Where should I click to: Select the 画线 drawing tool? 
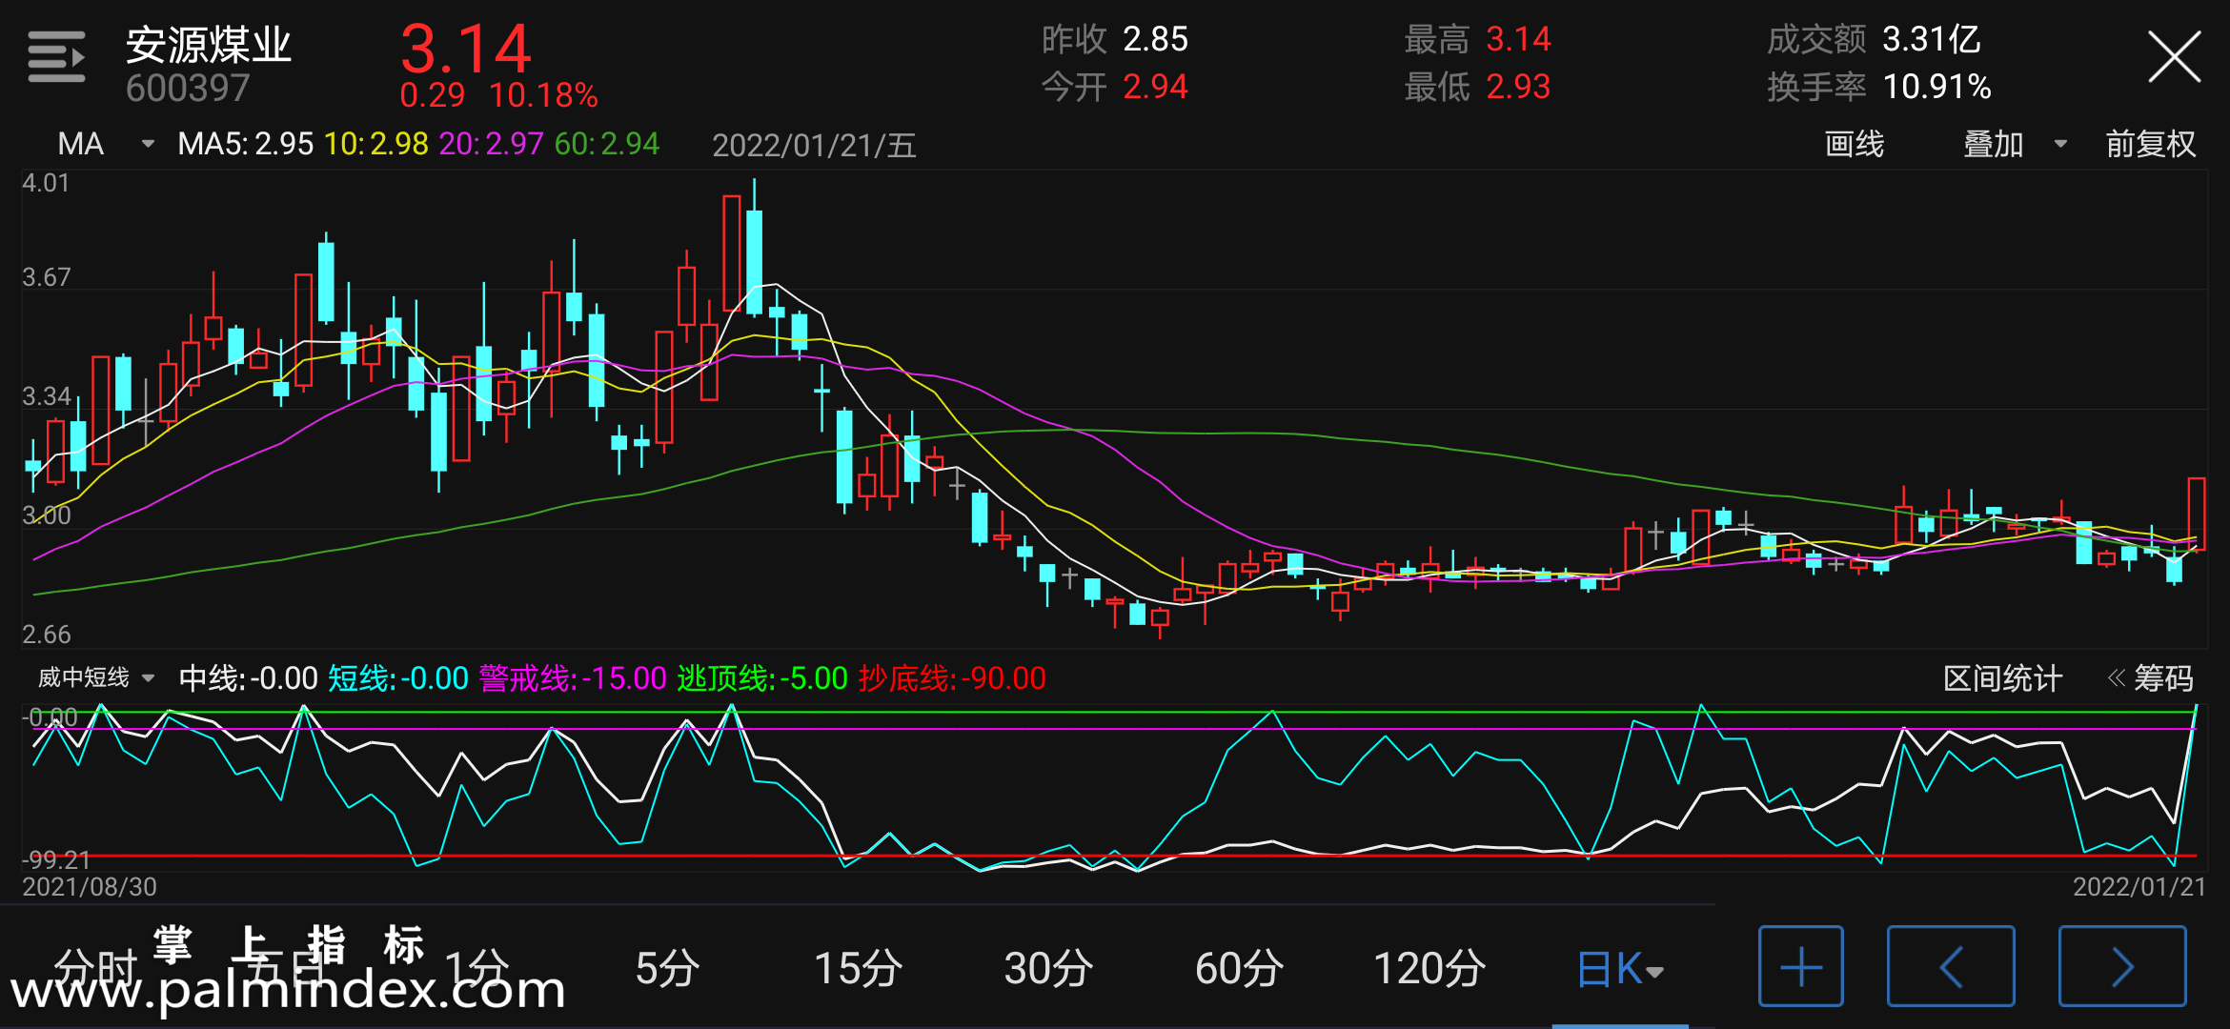click(x=1854, y=144)
